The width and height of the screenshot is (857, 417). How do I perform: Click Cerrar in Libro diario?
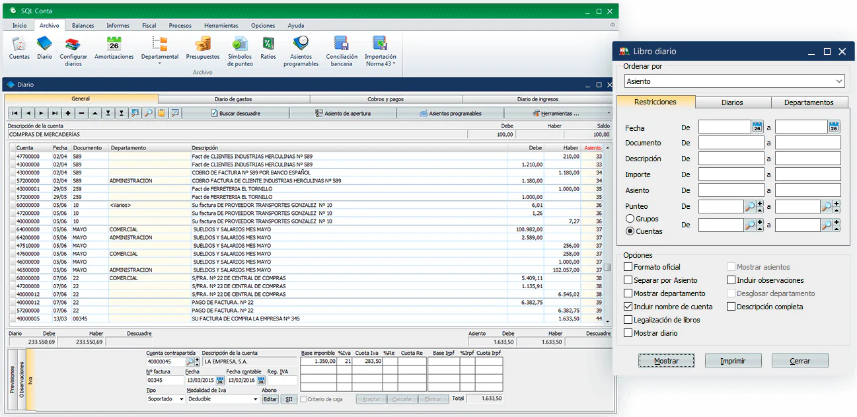800,361
